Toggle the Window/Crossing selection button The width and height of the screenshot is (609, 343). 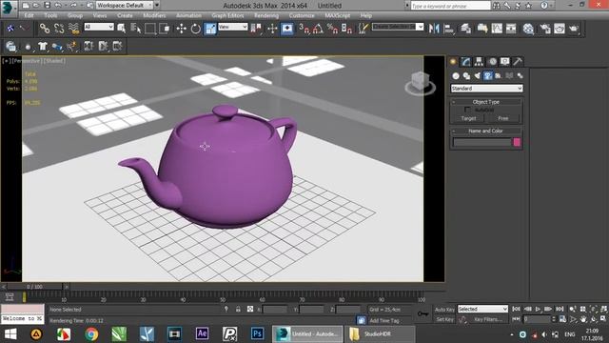tap(165, 29)
